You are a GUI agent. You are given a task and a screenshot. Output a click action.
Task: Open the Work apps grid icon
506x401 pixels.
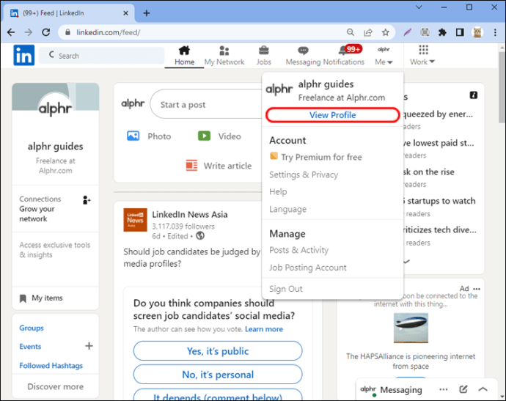(x=423, y=50)
